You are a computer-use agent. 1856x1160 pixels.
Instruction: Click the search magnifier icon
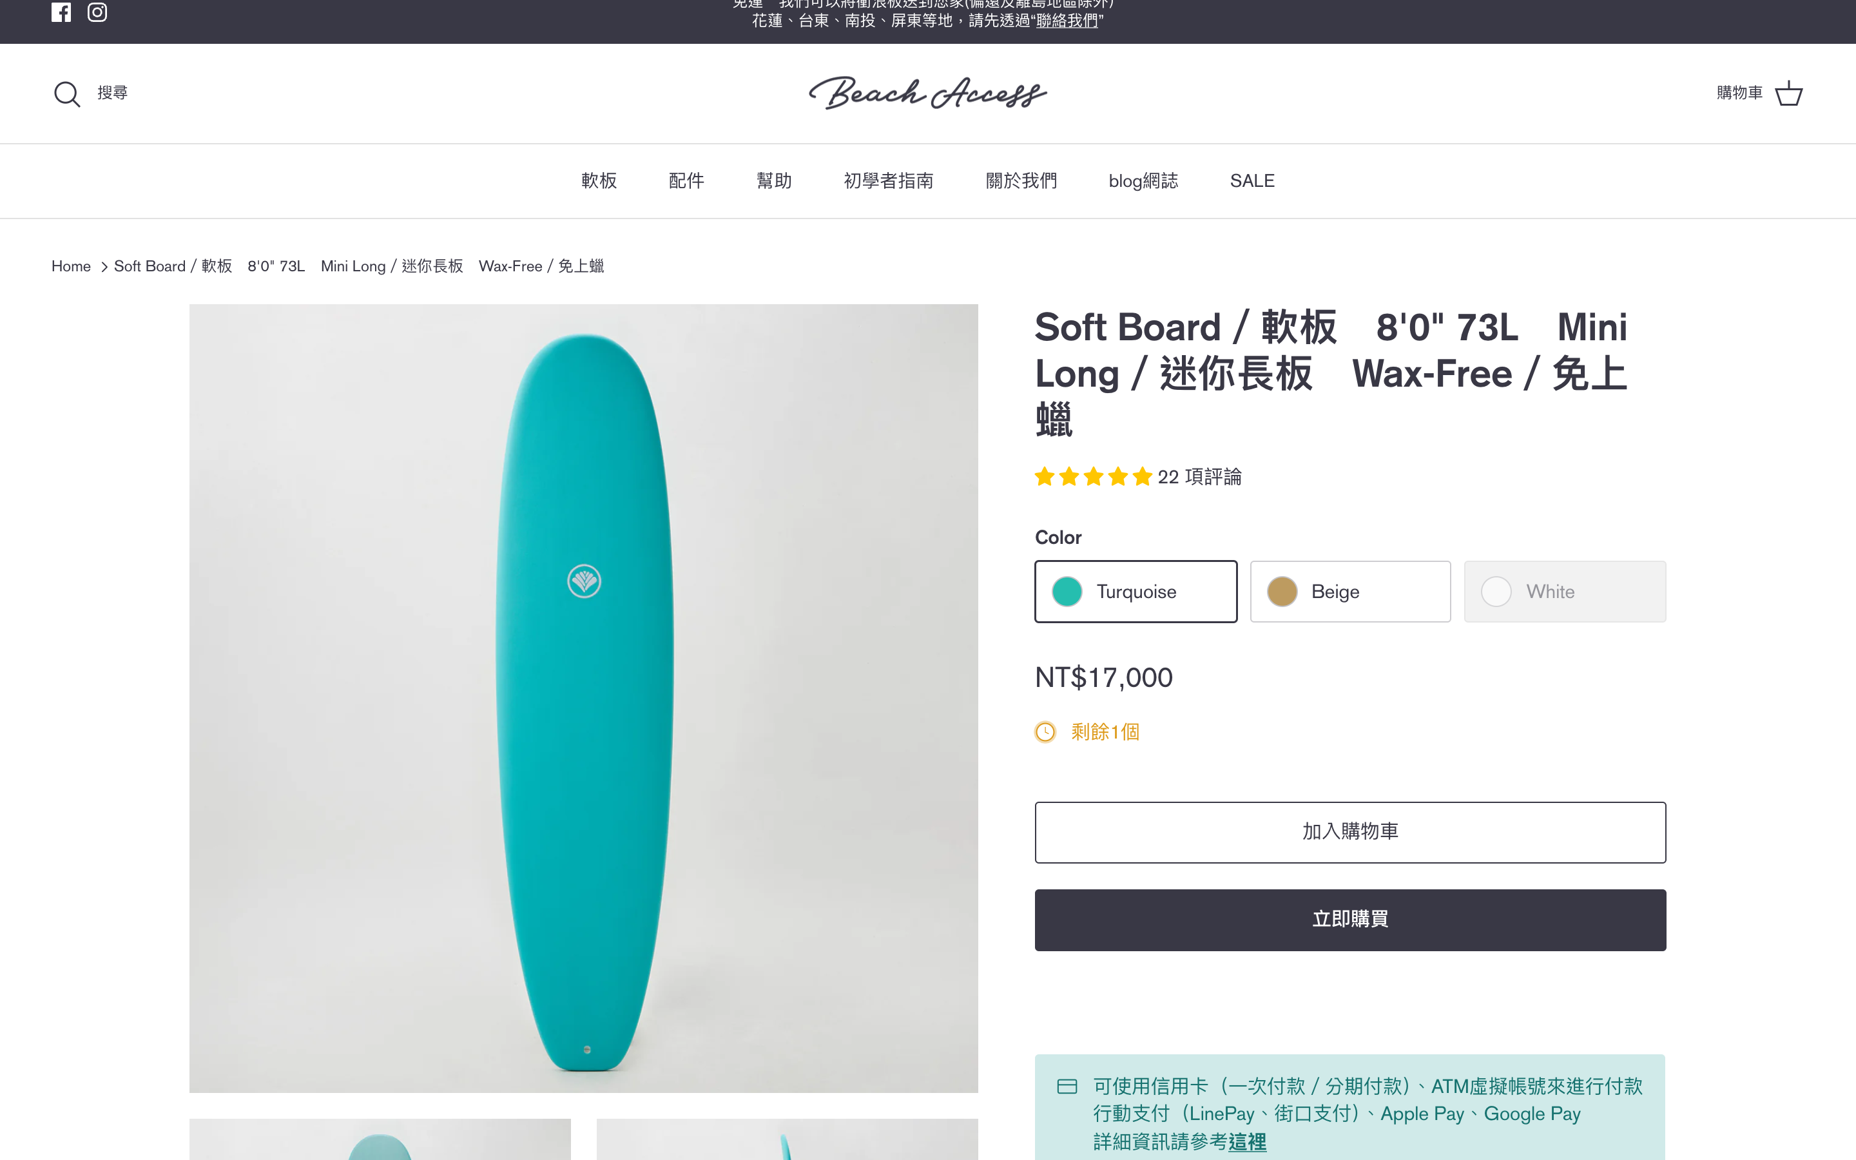(x=67, y=94)
